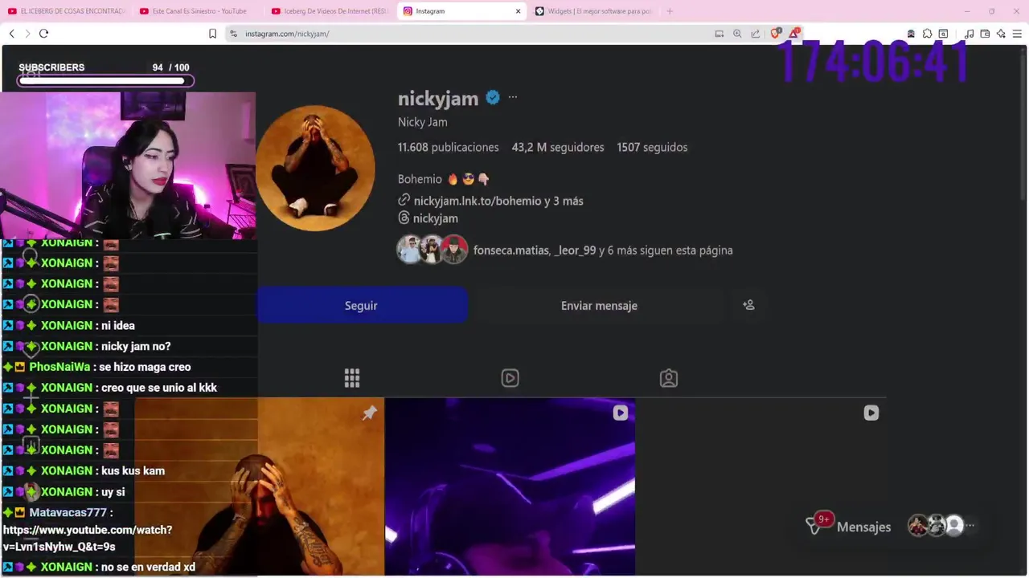Open the dark third post thumbnail

[x=761, y=486]
